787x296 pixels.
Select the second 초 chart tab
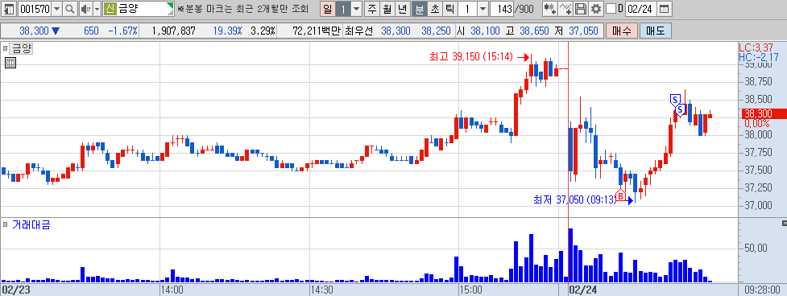pos(434,9)
